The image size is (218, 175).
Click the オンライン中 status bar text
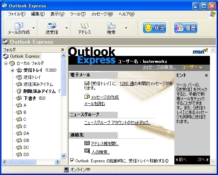click(x=80, y=170)
